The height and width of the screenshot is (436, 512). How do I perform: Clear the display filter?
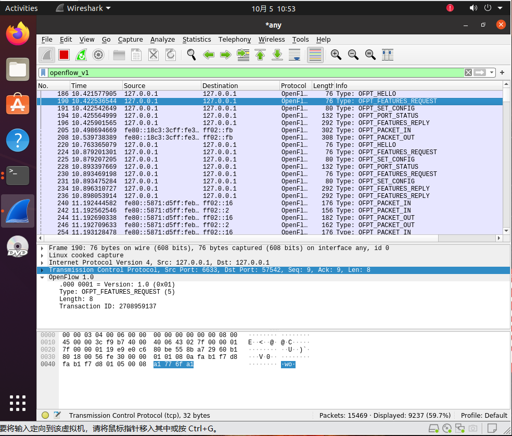point(468,72)
